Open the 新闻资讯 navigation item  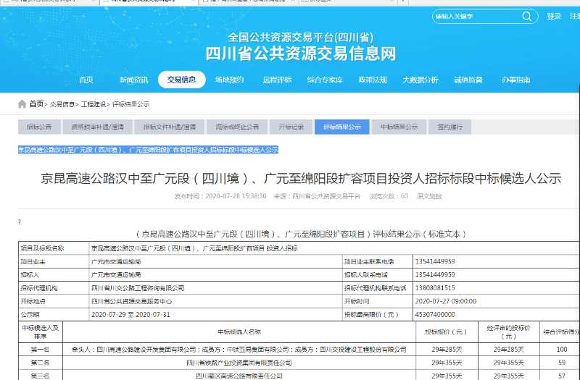coord(133,80)
